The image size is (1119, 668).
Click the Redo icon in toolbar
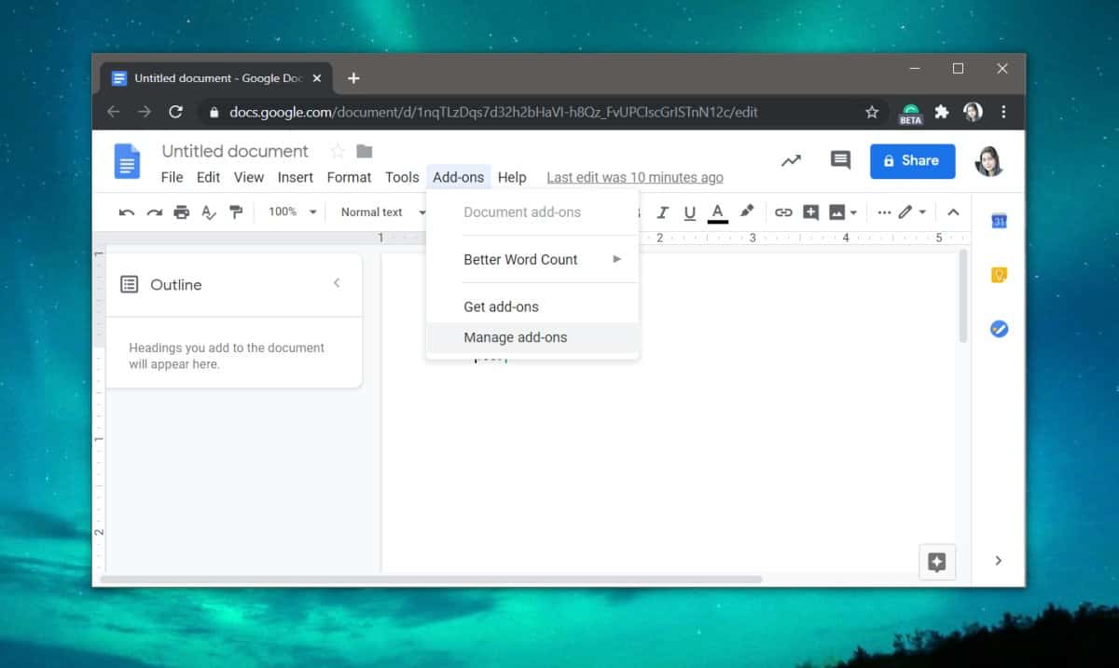[x=154, y=212]
